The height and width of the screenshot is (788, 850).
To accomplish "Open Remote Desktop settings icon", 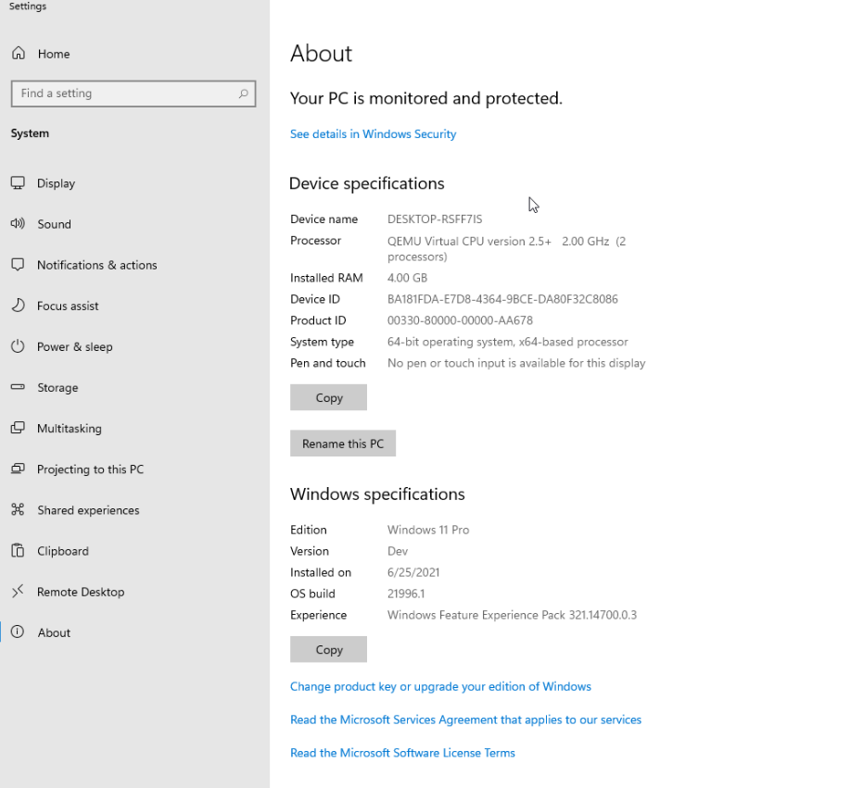I will (17, 591).
